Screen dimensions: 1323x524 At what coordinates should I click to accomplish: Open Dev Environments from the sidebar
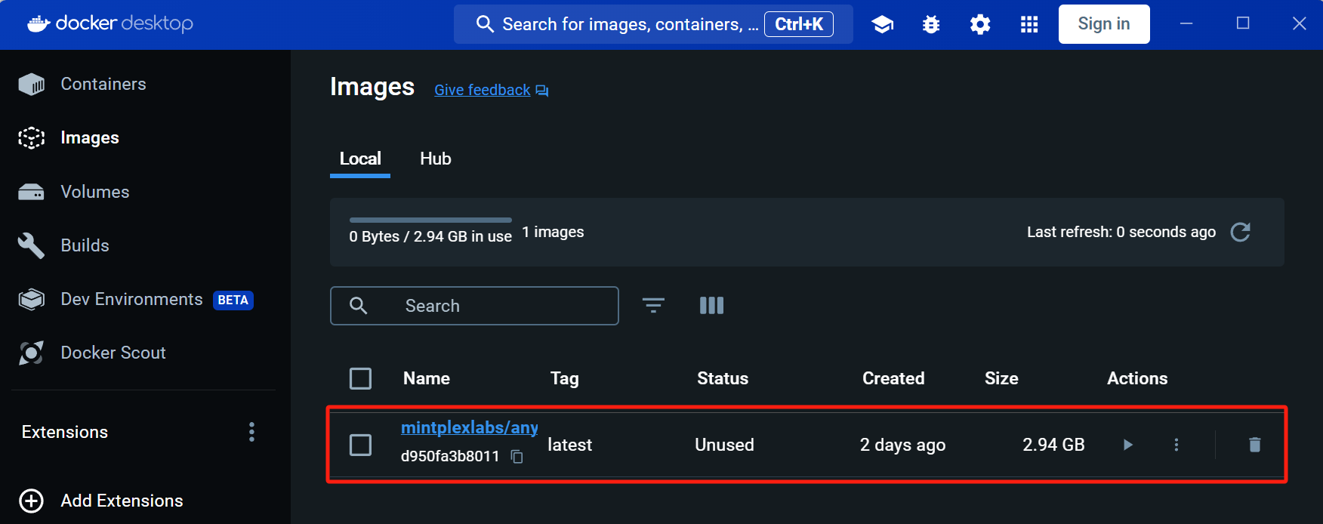click(131, 299)
